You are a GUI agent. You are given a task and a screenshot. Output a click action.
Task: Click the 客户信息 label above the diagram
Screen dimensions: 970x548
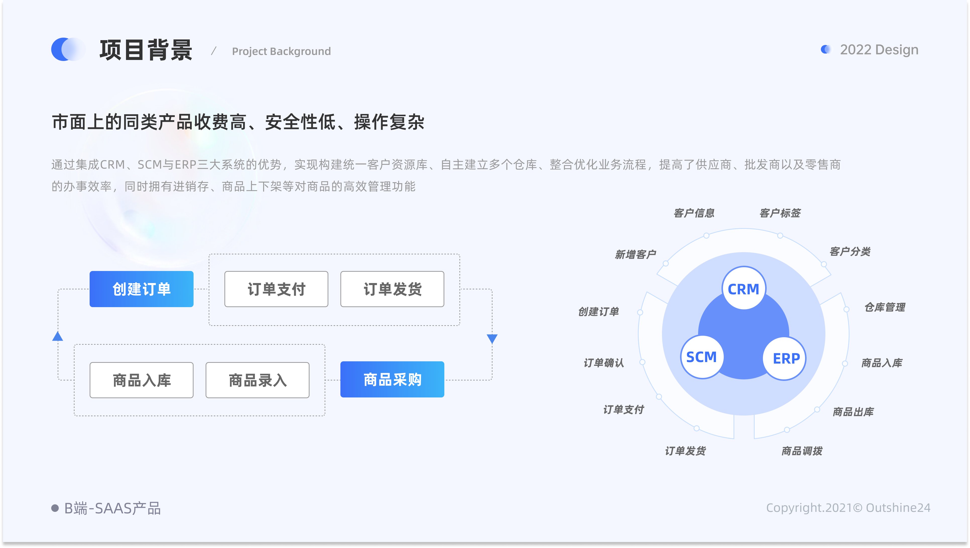click(x=695, y=213)
